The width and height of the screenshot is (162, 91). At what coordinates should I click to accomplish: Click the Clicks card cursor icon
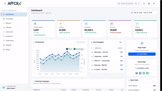[61, 24]
